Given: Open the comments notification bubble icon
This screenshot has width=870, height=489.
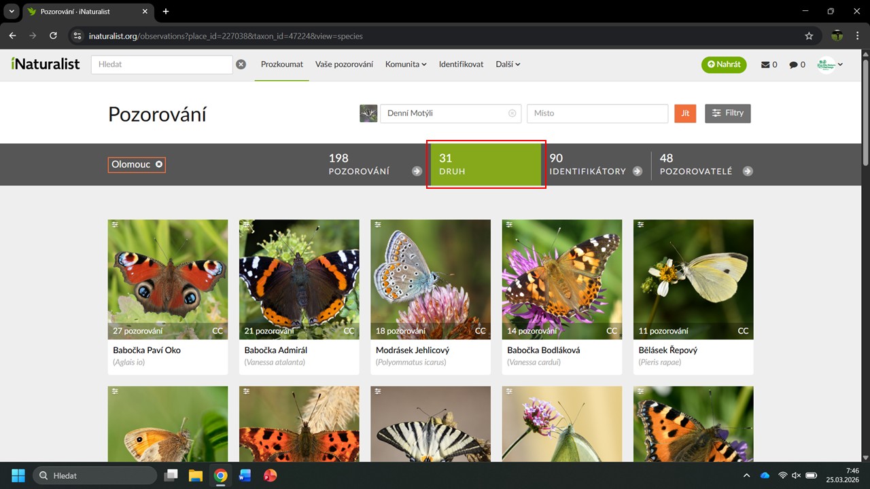Looking at the screenshot, I should tap(793, 65).
